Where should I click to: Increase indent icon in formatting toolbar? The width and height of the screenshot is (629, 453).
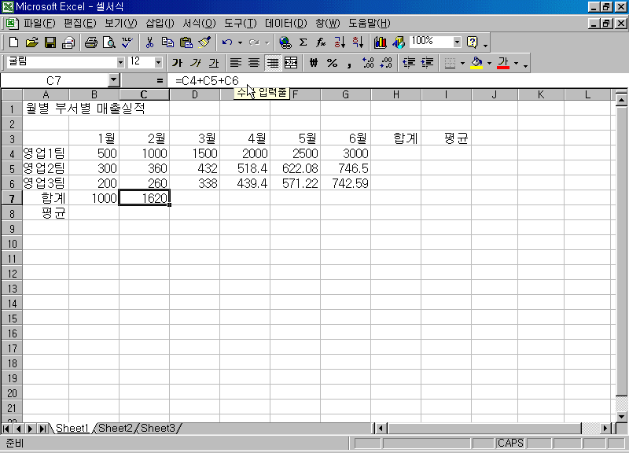(x=427, y=63)
